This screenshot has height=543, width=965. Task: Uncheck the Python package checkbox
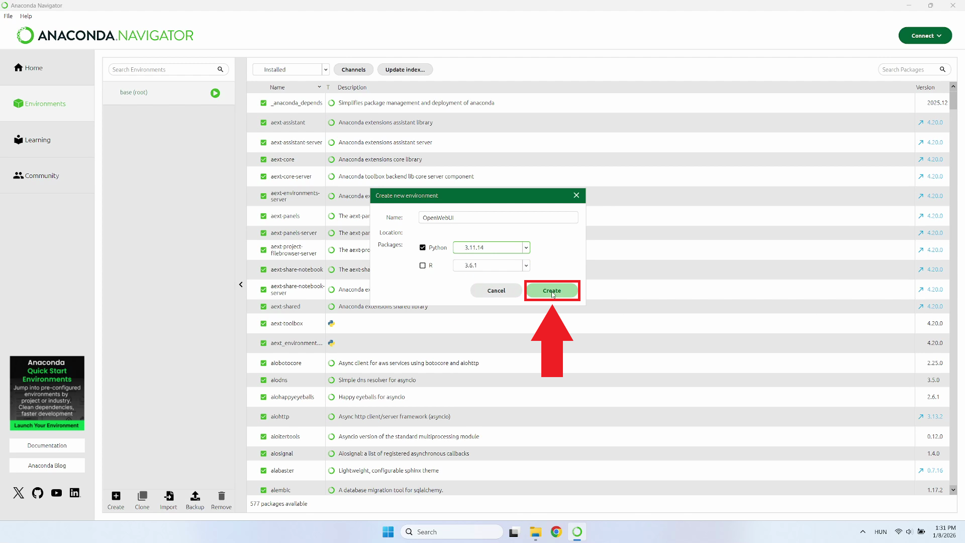[423, 247]
